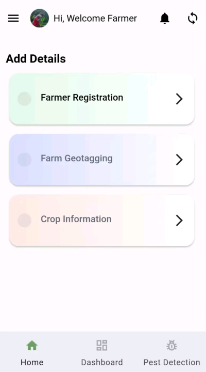
Task: Select the Farm Geotagging status circle
Action: click(x=24, y=160)
